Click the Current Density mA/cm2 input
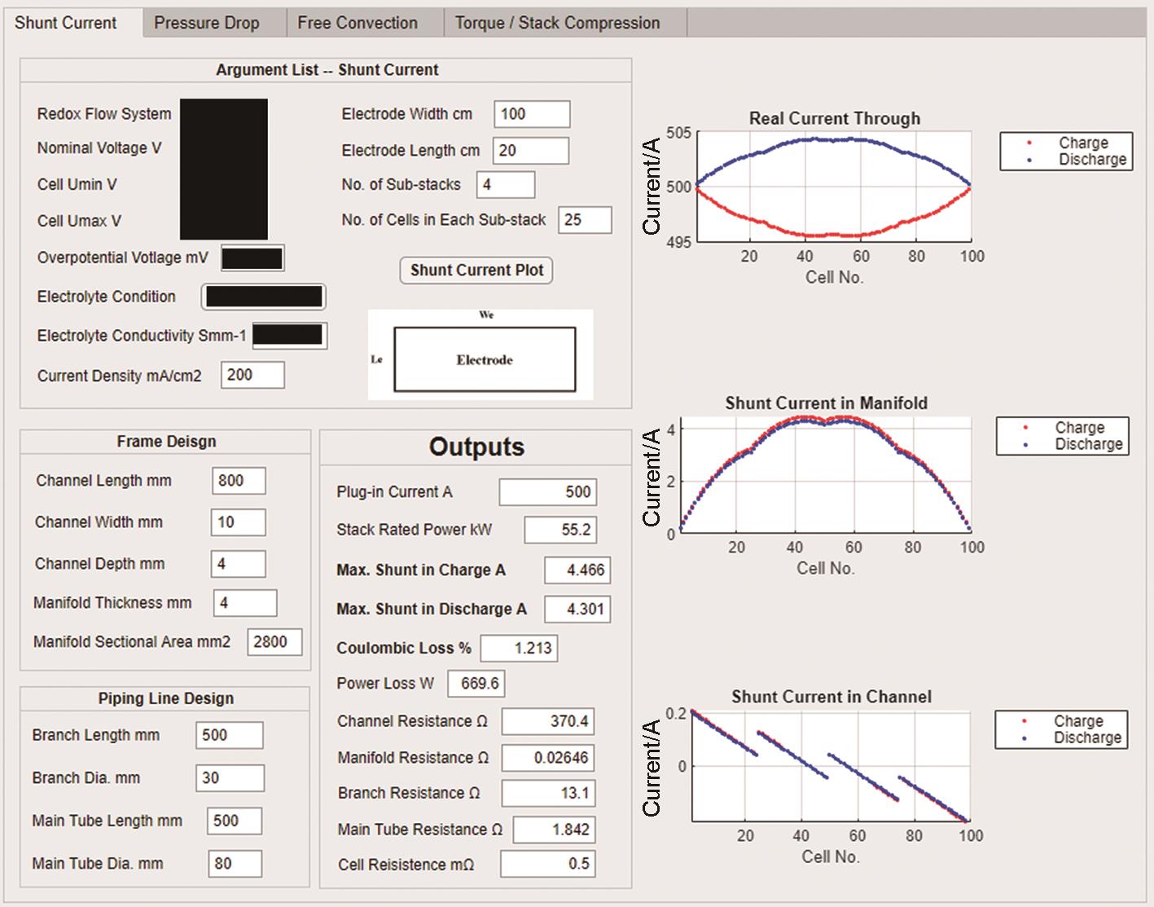Viewport: 1154px width, 907px height. (252, 375)
